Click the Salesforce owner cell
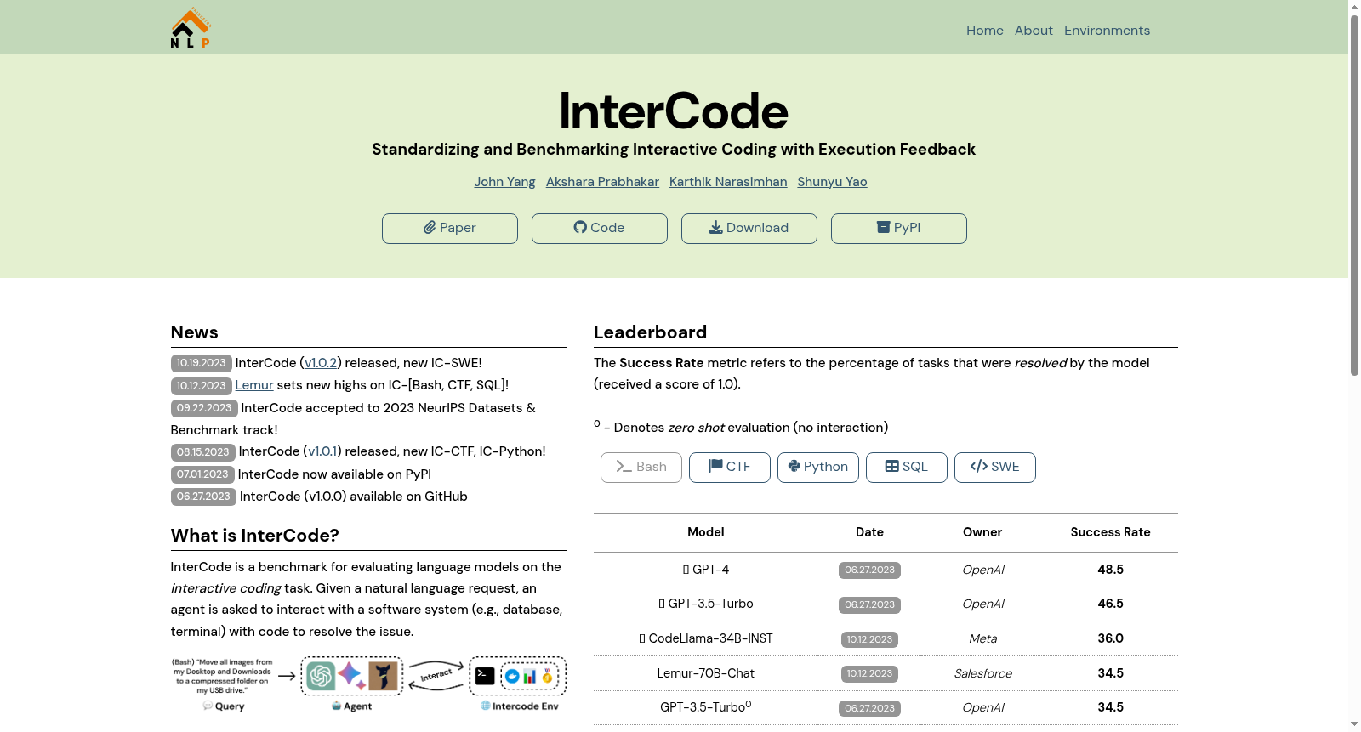The height and width of the screenshot is (732, 1361). click(x=982, y=673)
